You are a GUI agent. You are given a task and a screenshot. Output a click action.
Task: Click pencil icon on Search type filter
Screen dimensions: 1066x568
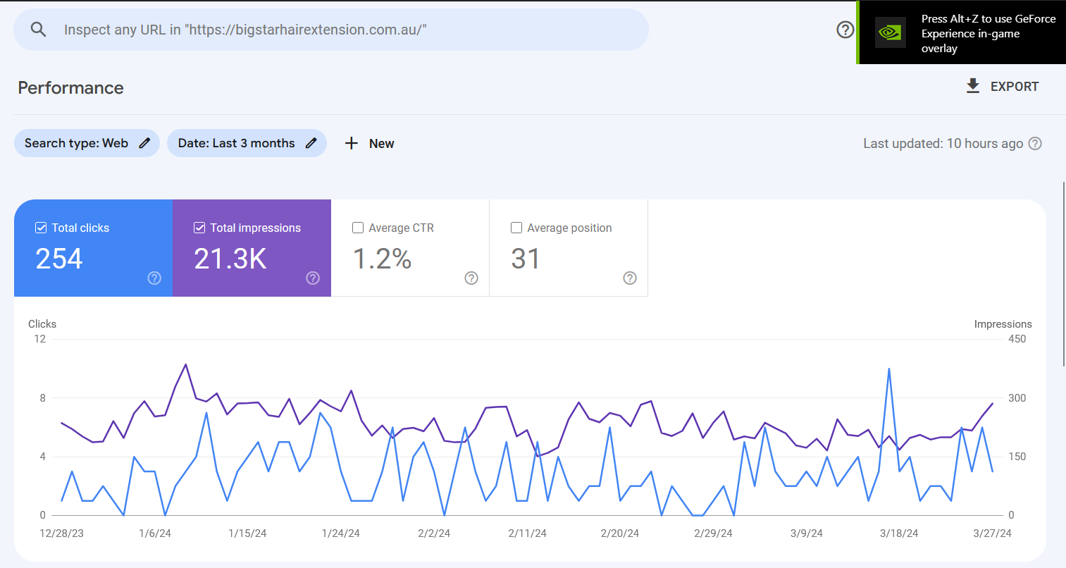pyautogui.click(x=144, y=143)
